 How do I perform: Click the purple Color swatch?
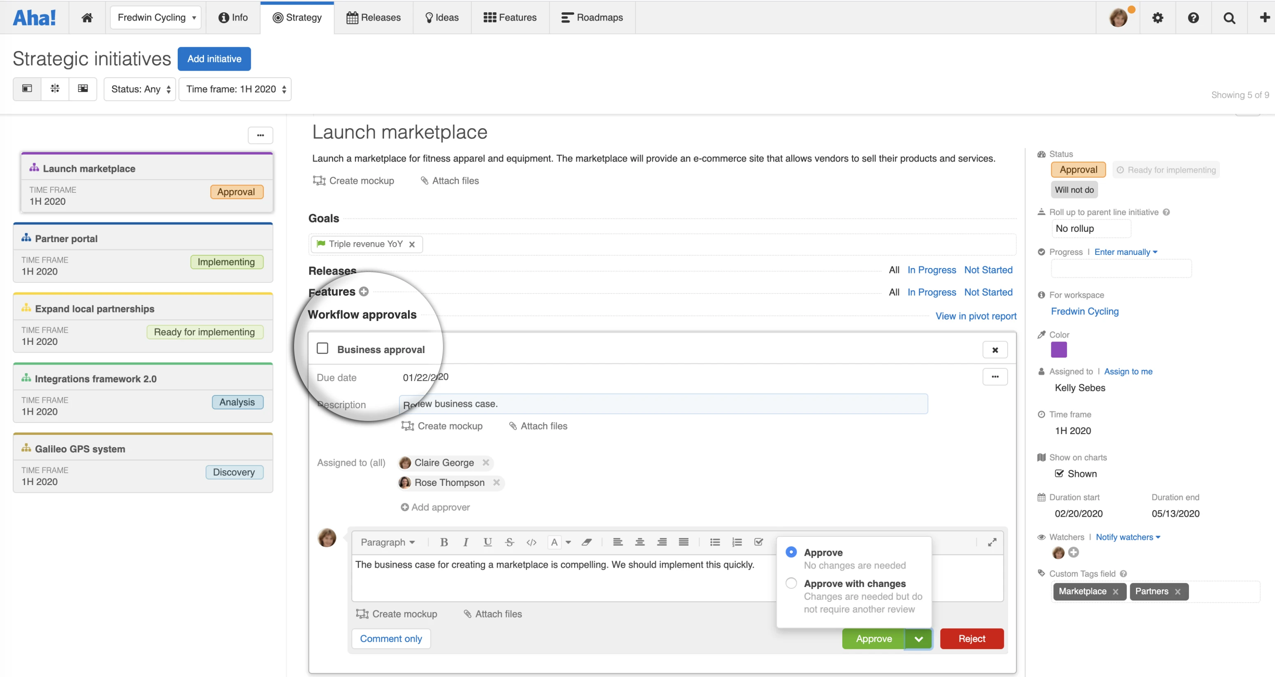tap(1059, 350)
